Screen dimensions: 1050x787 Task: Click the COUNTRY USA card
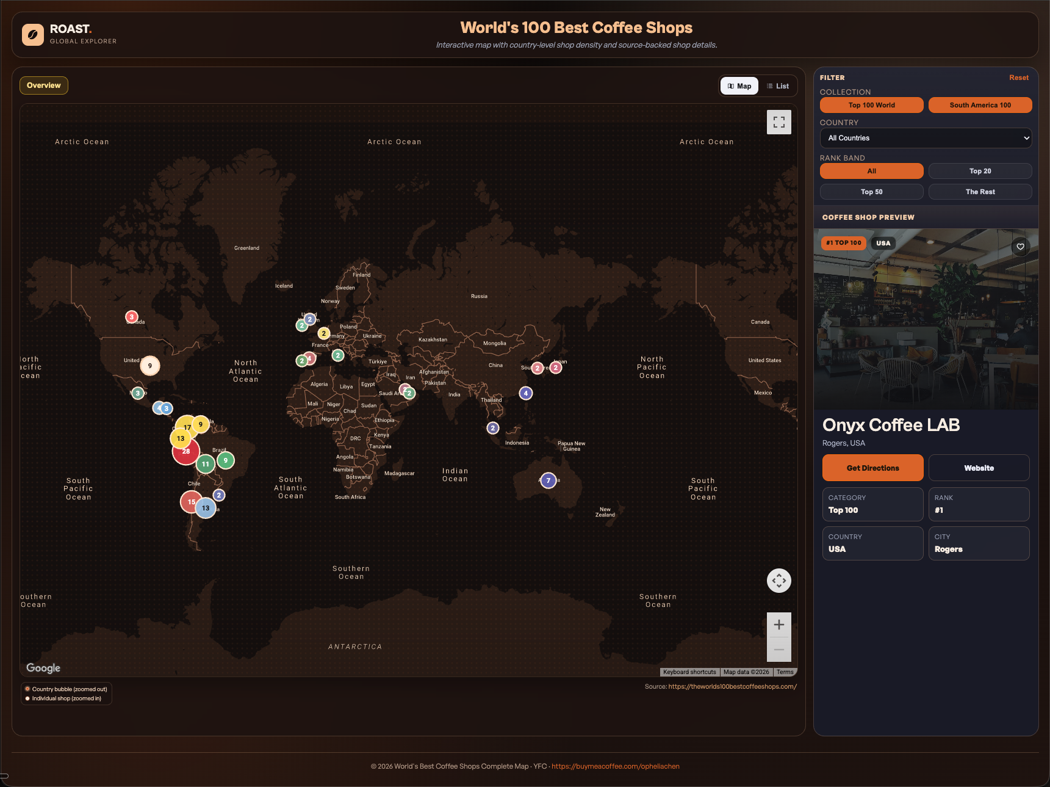pos(873,543)
